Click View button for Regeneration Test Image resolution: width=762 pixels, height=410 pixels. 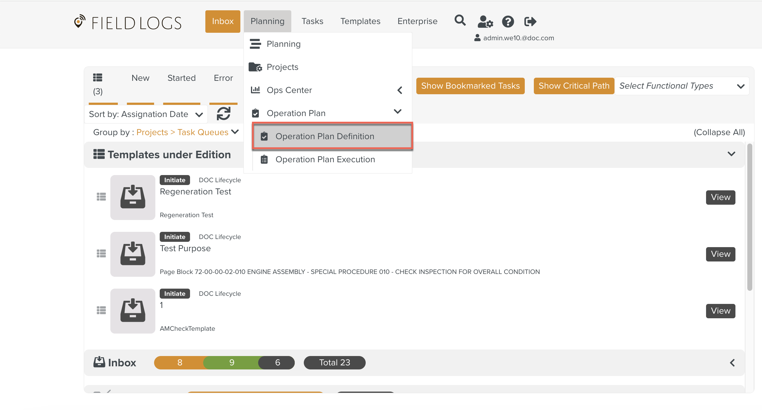coord(720,197)
